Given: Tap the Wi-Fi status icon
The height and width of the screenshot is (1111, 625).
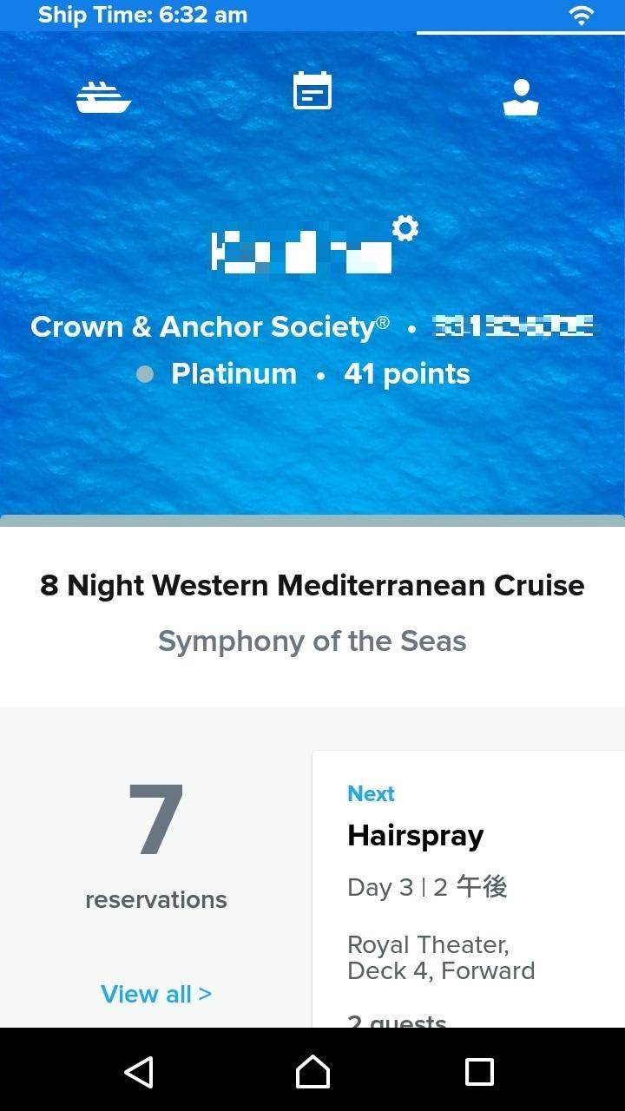Looking at the screenshot, I should pos(581,15).
